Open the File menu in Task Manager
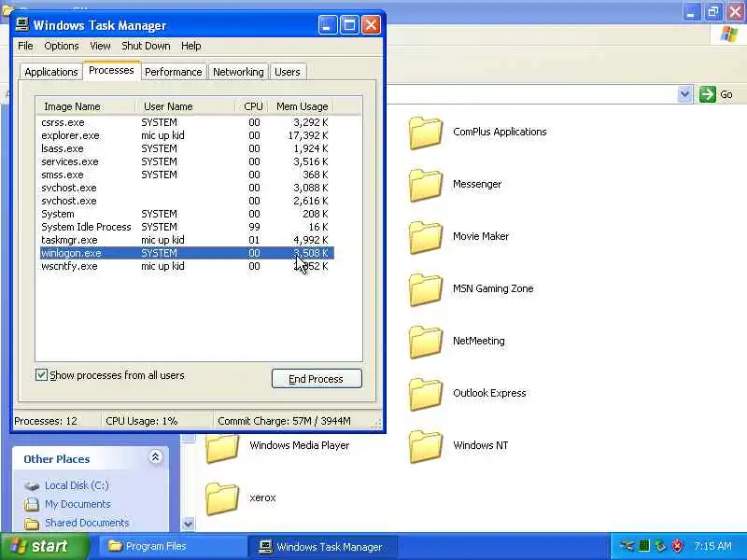747x560 pixels. [25, 46]
